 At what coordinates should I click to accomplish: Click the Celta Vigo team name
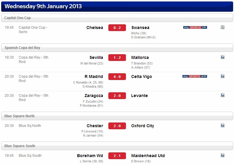click(141, 76)
